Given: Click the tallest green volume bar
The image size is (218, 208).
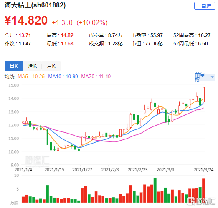Looking at the screenshot, I should (x=155, y=190).
